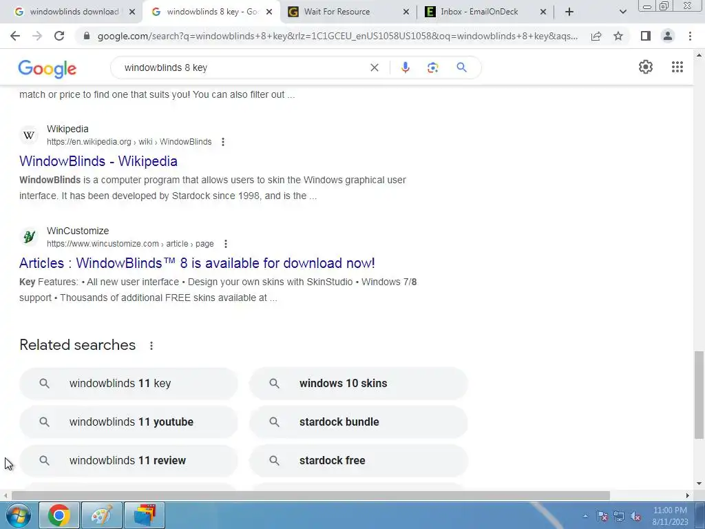
Task: Search for windows 10 skins
Action: point(358,383)
